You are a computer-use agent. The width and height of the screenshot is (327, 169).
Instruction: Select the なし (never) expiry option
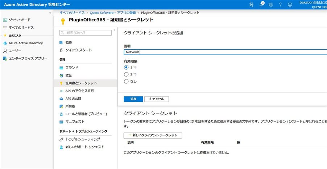[x=126, y=81]
